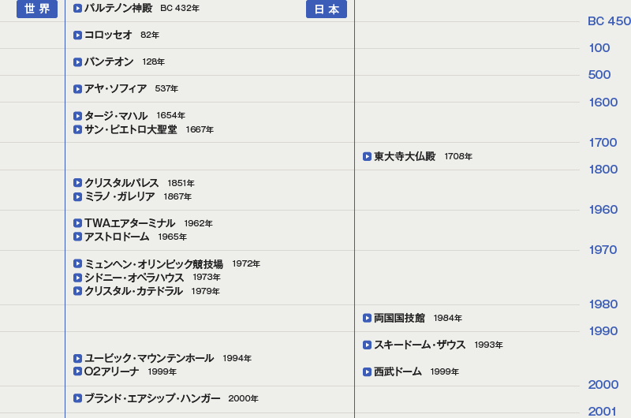Viewport: 631px width, 418px height.
Task: Open the ブランド・エアシップ・ハンガー link
Action: [152, 398]
